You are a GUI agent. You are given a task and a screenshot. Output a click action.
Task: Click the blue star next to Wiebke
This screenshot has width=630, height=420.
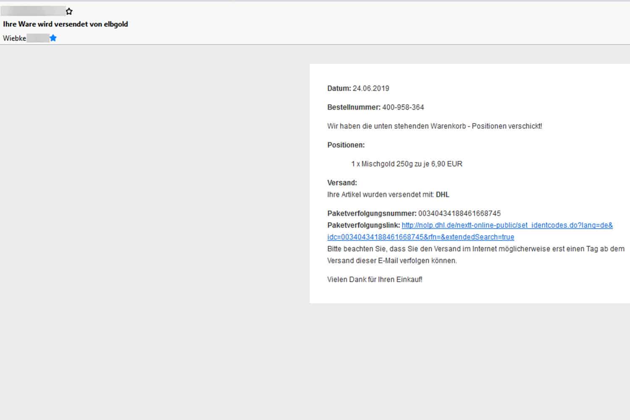pos(53,38)
